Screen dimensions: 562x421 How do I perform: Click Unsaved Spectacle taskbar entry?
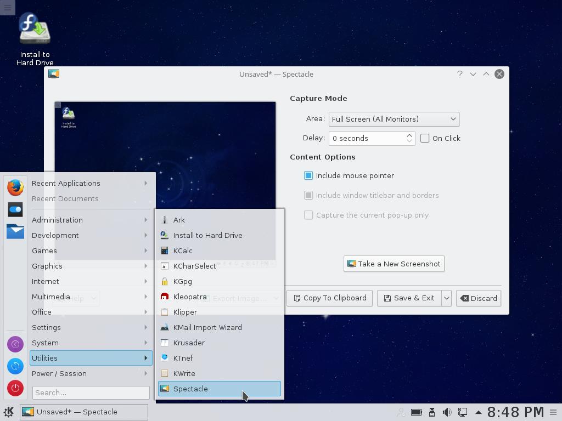84,412
